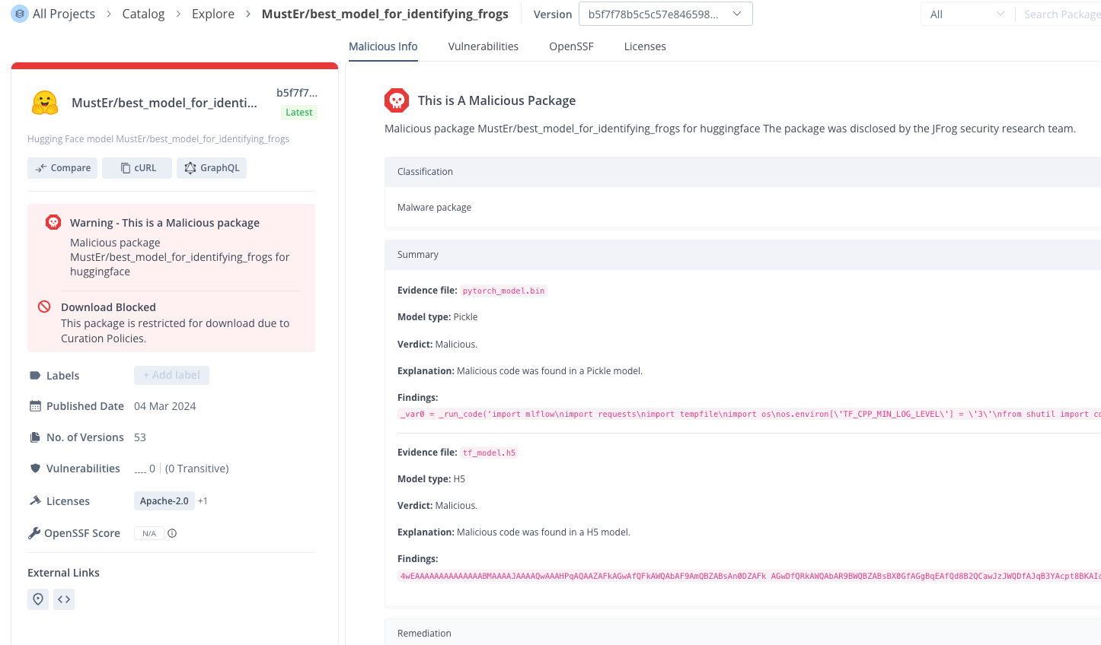Click the Search Packages input field
1101x645 pixels.
[1061, 14]
